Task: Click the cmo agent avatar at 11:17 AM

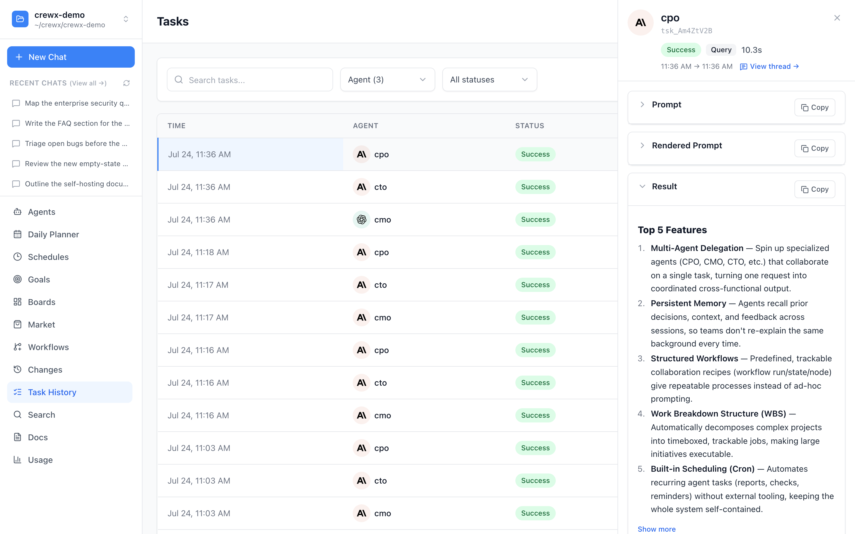Action: tap(361, 317)
